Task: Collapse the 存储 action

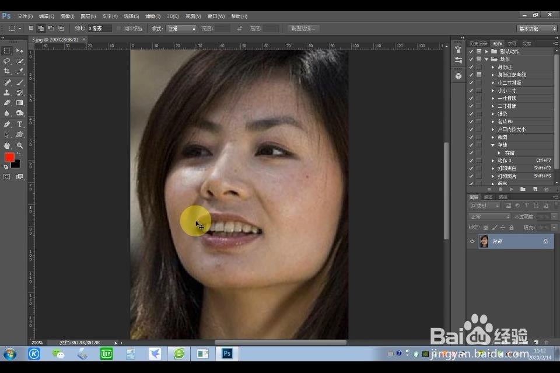Action: (493, 145)
